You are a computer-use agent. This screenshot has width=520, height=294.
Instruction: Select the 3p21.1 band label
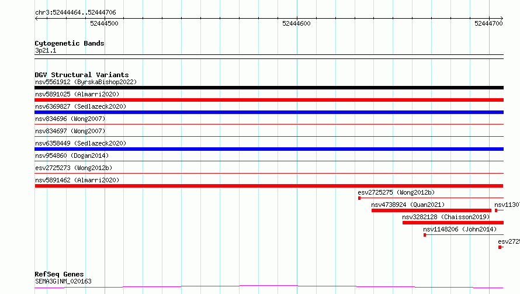pyautogui.click(x=46, y=50)
